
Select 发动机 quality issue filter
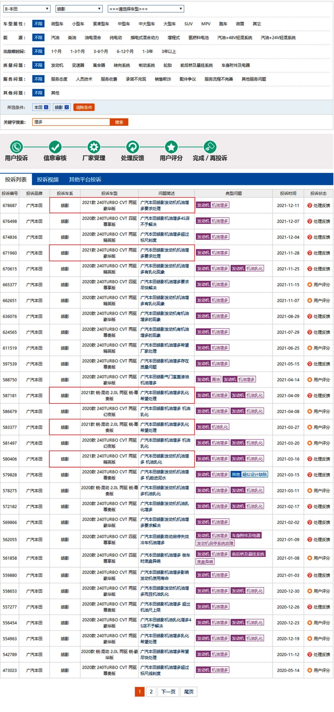point(57,65)
